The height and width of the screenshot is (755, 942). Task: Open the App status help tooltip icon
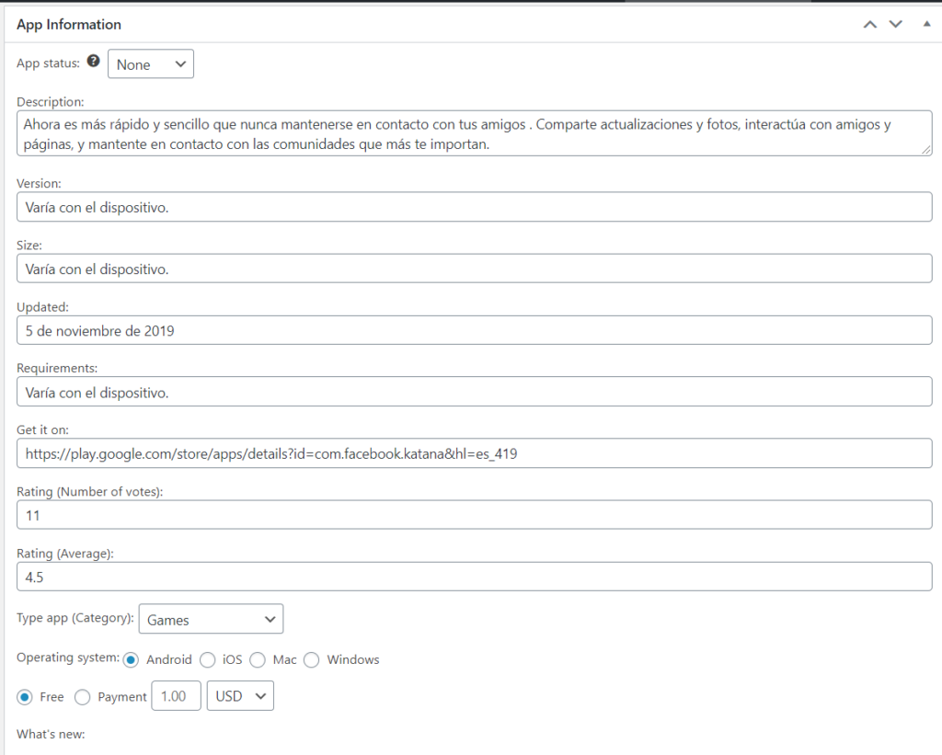tap(93, 61)
